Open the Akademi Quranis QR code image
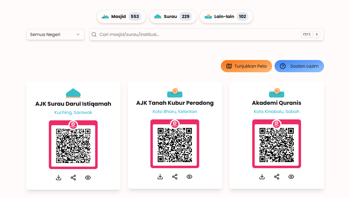The image size is (349, 198). pyautogui.click(x=276, y=144)
